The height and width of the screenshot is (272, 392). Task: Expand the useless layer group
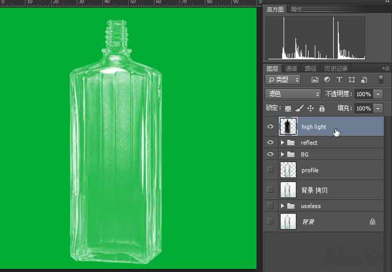pos(283,206)
